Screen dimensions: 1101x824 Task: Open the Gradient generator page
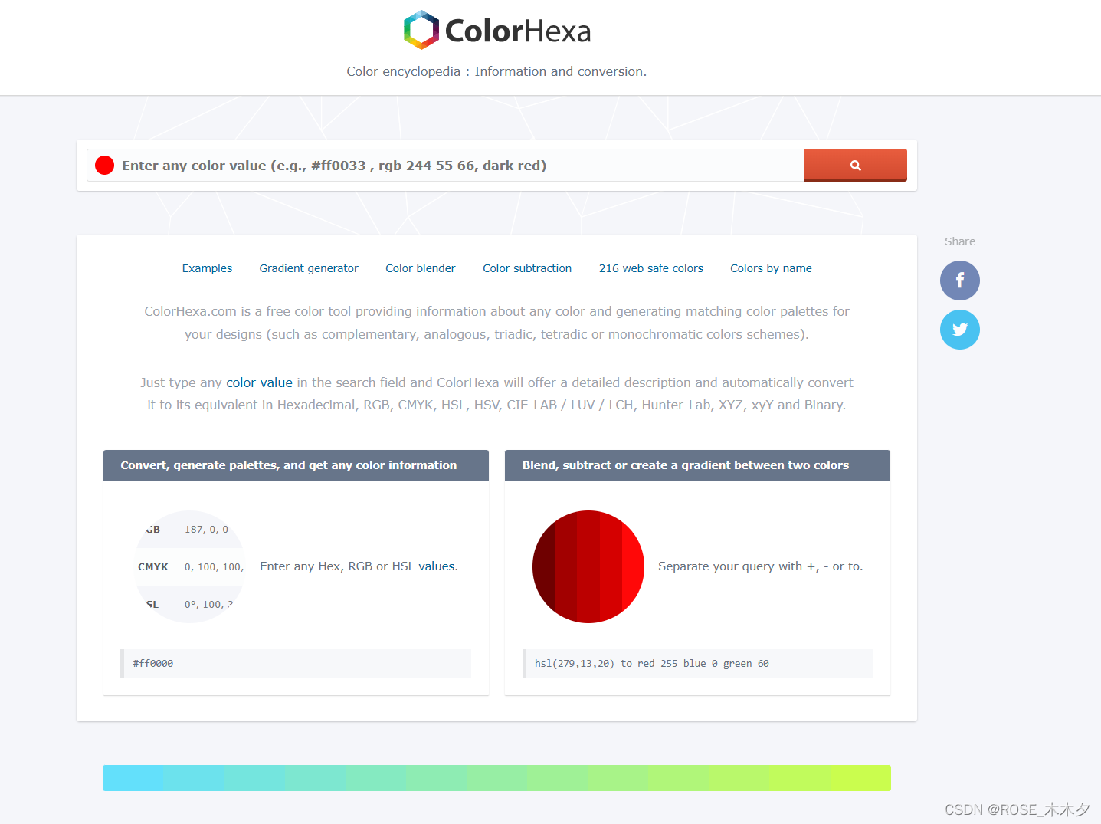pos(309,268)
